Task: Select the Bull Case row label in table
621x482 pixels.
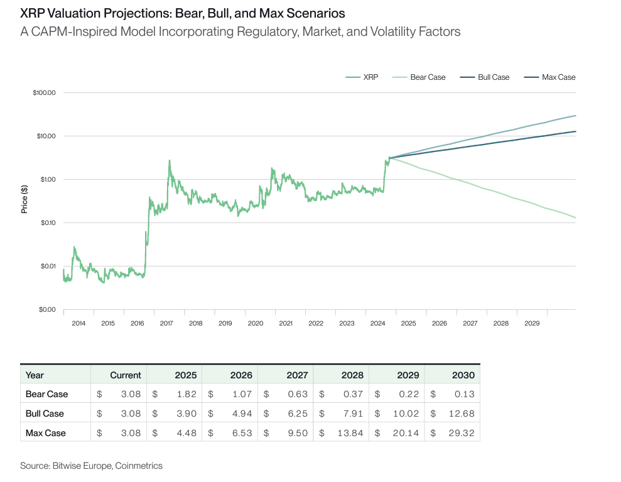Action: pyautogui.click(x=45, y=414)
